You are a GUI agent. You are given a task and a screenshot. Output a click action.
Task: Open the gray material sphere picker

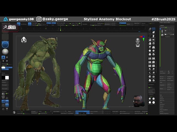click(5, 52)
